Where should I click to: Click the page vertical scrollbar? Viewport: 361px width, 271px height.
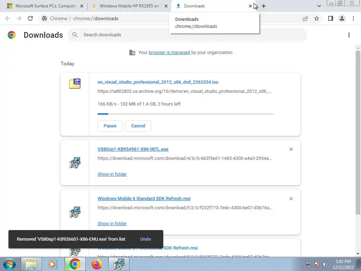point(358,133)
